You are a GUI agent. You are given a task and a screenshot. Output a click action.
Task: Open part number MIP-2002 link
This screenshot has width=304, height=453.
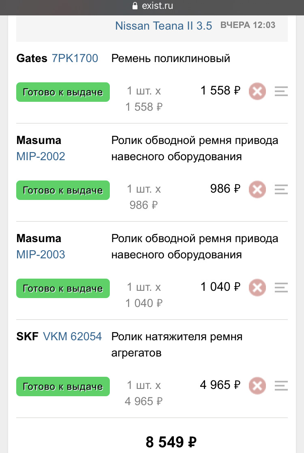pyautogui.click(x=41, y=157)
